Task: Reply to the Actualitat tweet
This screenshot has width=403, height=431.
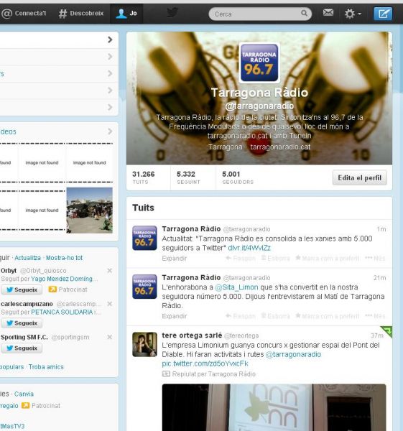Action: coord(241,258)
